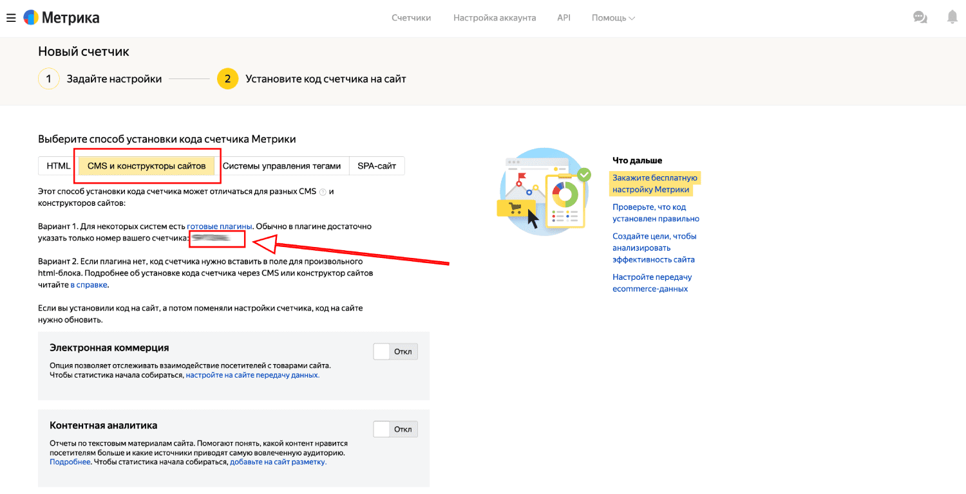Click the CMS help question mark icon
Image resolution: width=966 pixels, height=494 pixels.
pyautogui.click(x=323, y=192)
